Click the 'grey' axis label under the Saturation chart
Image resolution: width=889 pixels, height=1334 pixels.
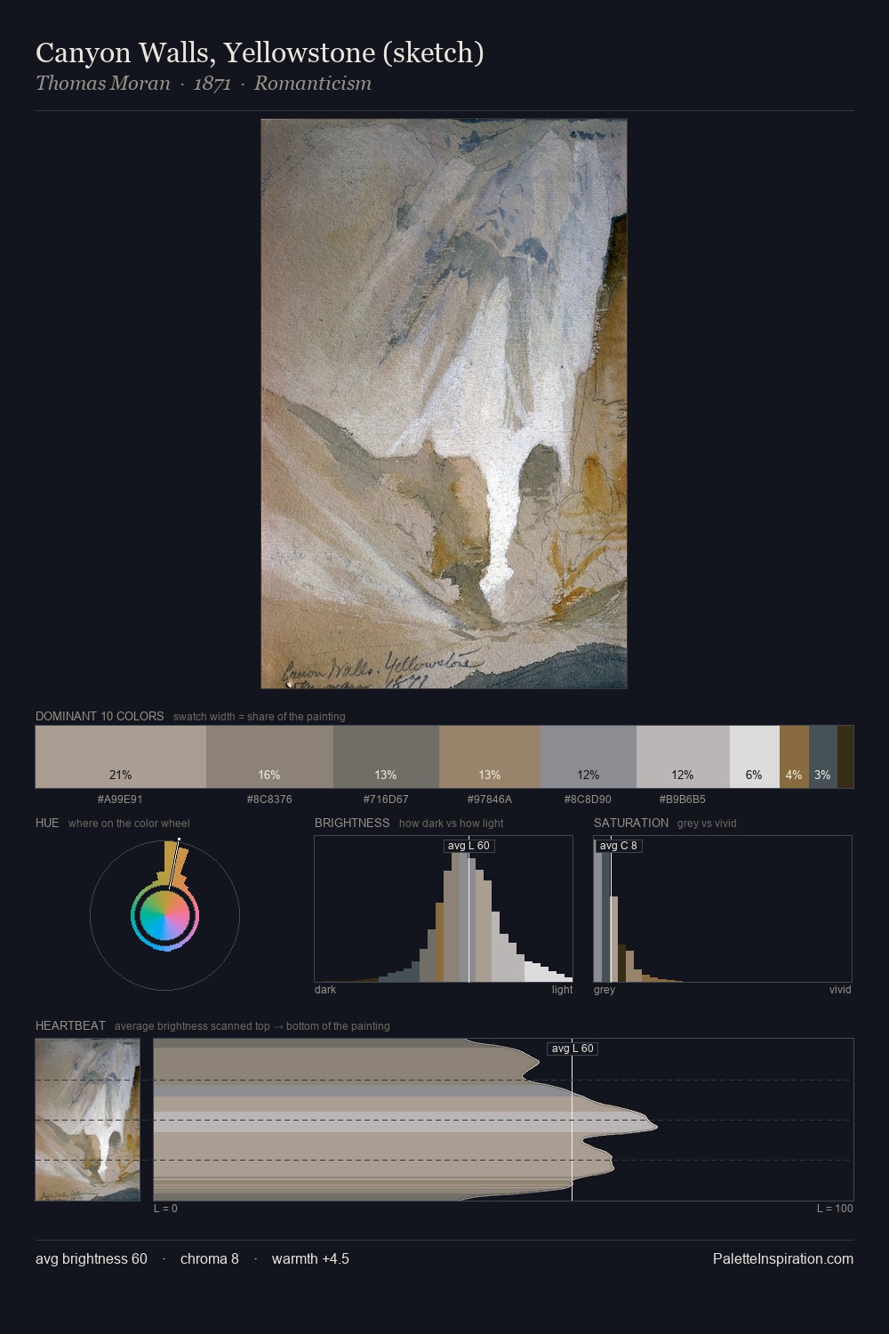[605, 990]
